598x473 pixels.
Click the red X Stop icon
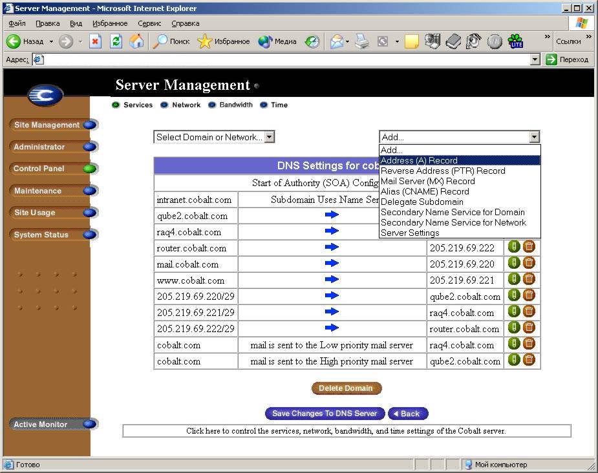[95, 41]
